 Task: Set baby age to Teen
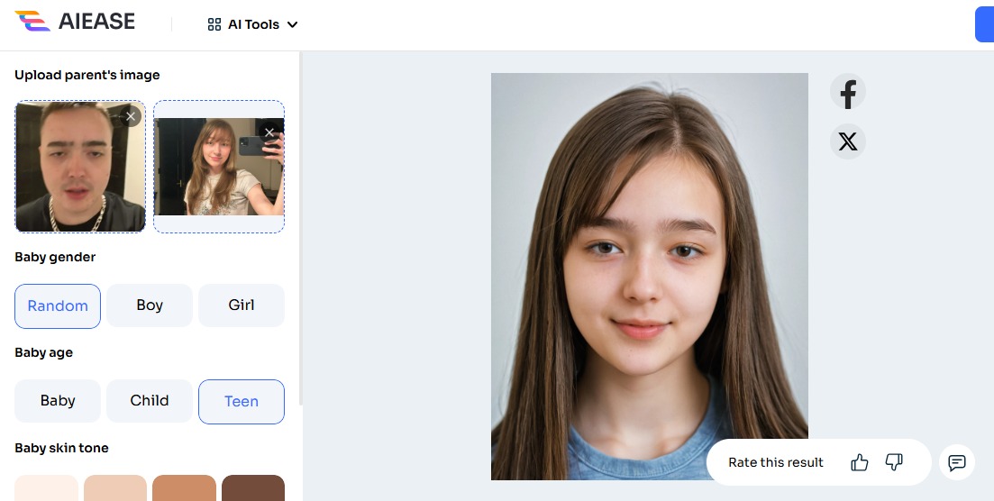pos(242,402)
